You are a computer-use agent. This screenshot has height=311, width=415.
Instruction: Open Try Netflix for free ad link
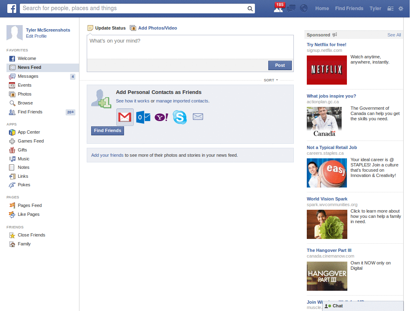(x=326, y=45)
